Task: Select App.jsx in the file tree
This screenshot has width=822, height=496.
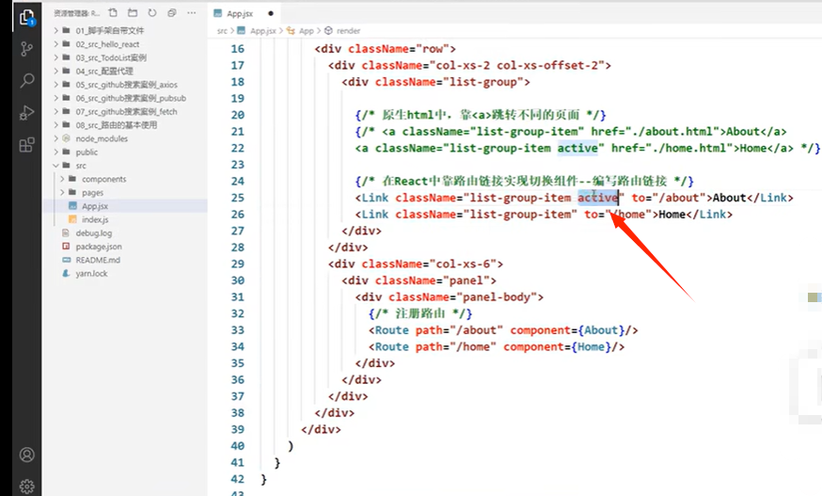Action: click(95, 206)
